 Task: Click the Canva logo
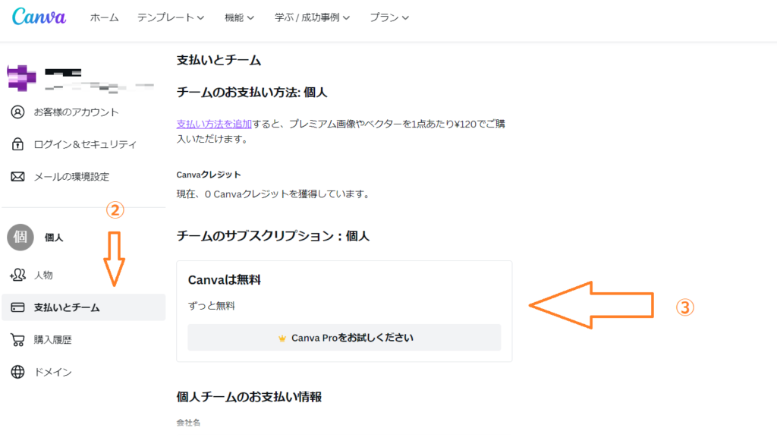[39, 17]
